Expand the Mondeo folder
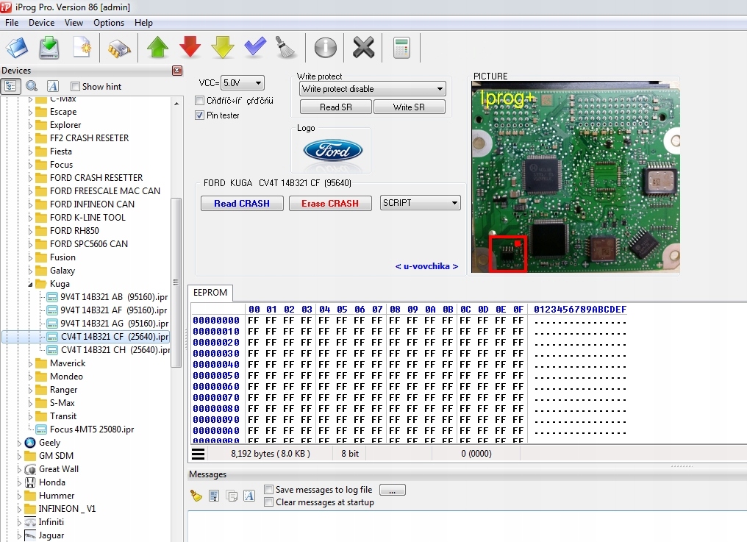The width and height of the screenshot is (747, 542). point(31,377)
